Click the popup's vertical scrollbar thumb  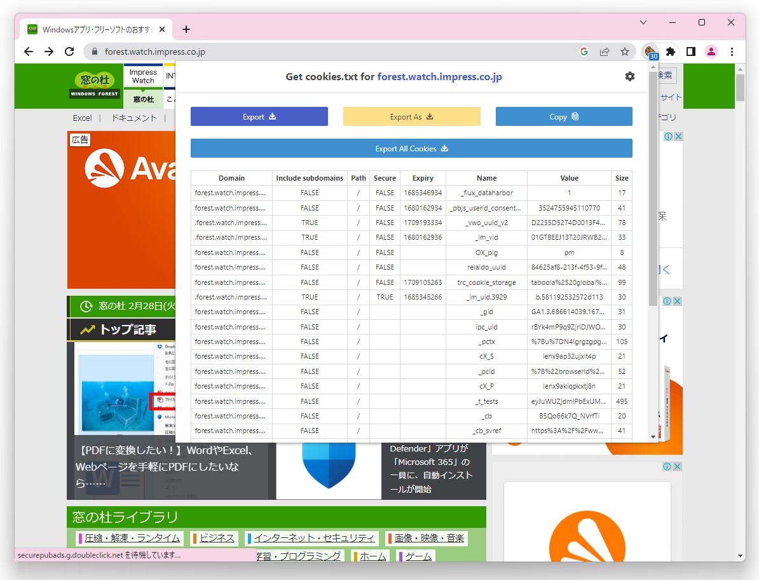point(653,189)
